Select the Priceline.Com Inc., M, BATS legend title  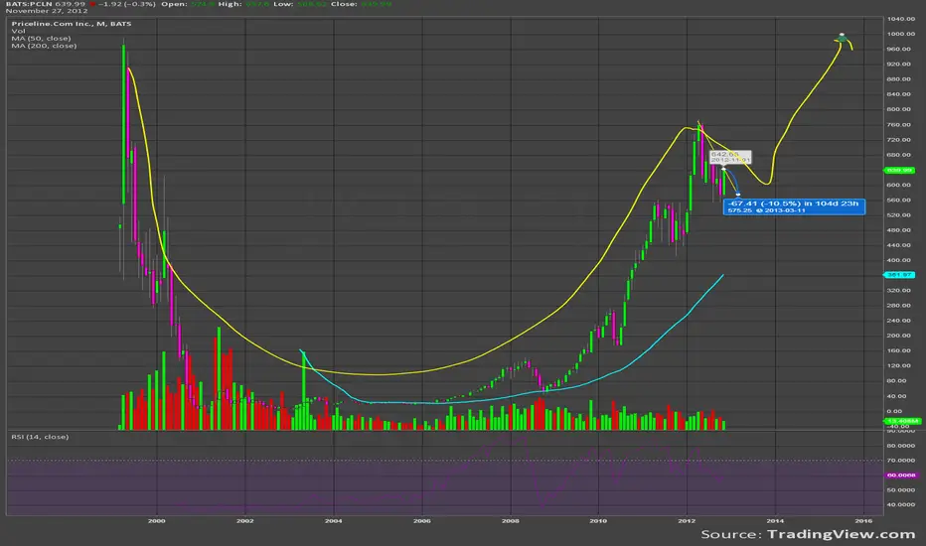[x=72, y=24]
